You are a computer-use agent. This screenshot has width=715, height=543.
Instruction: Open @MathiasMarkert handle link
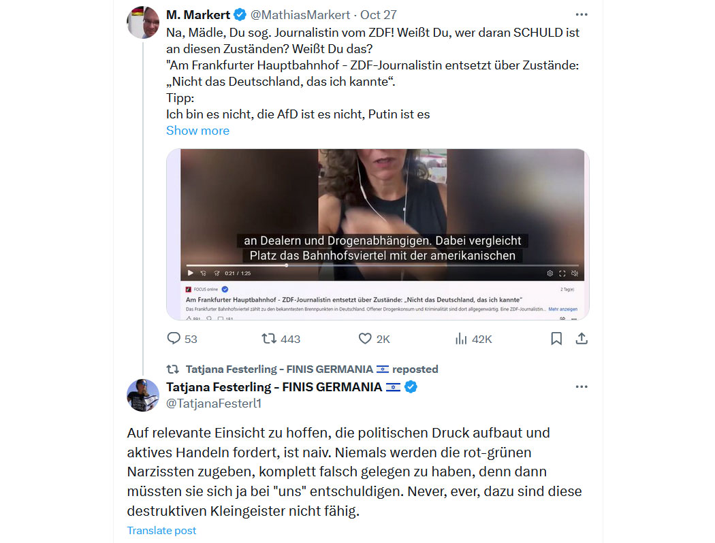click(x=300, y=15)
